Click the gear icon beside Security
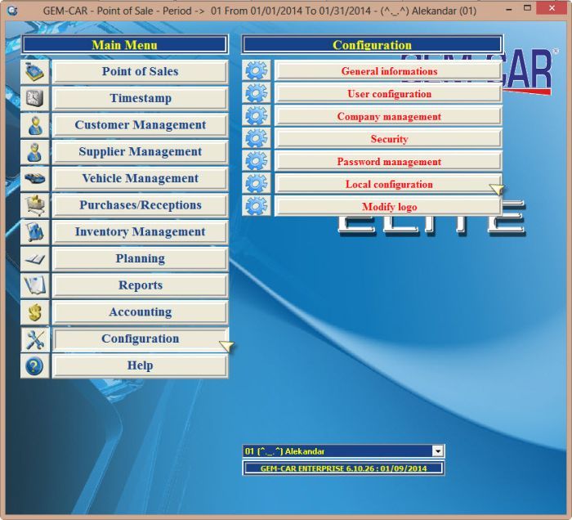 [256, 138]
